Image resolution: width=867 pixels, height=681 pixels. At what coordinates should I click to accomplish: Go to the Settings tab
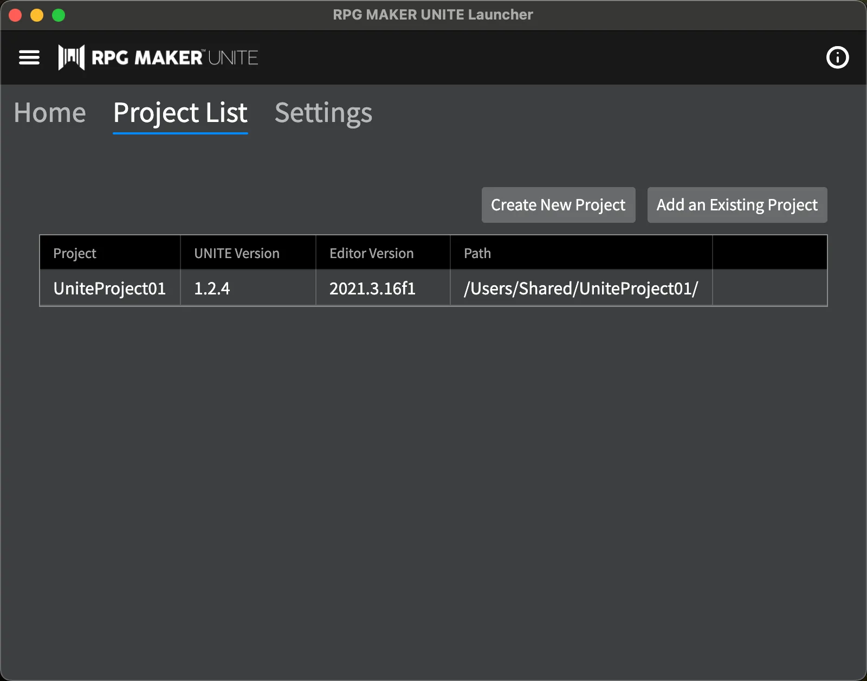pos(323,113)
